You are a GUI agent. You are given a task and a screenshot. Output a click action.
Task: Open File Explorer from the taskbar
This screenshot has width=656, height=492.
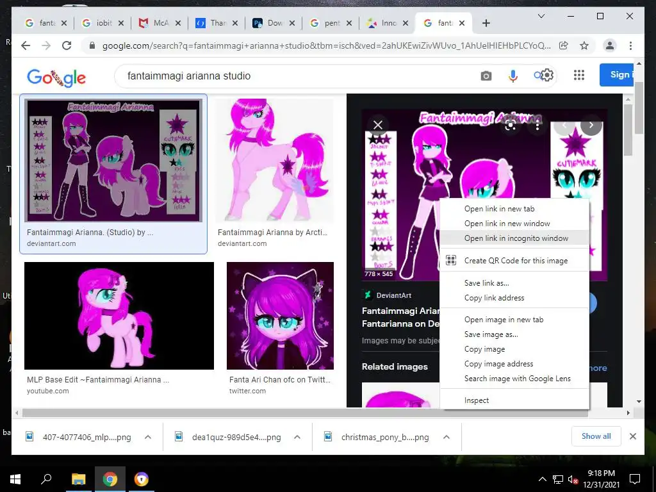click(x=78, y=479)
